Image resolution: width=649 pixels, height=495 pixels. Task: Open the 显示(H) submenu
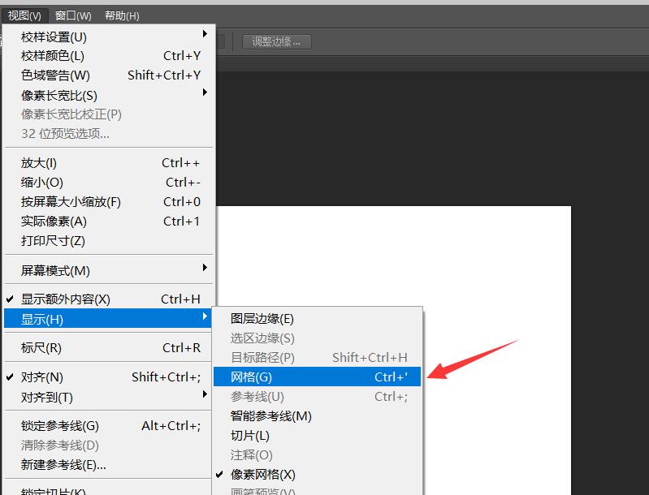pyautogui.click(x=109, y=319)
